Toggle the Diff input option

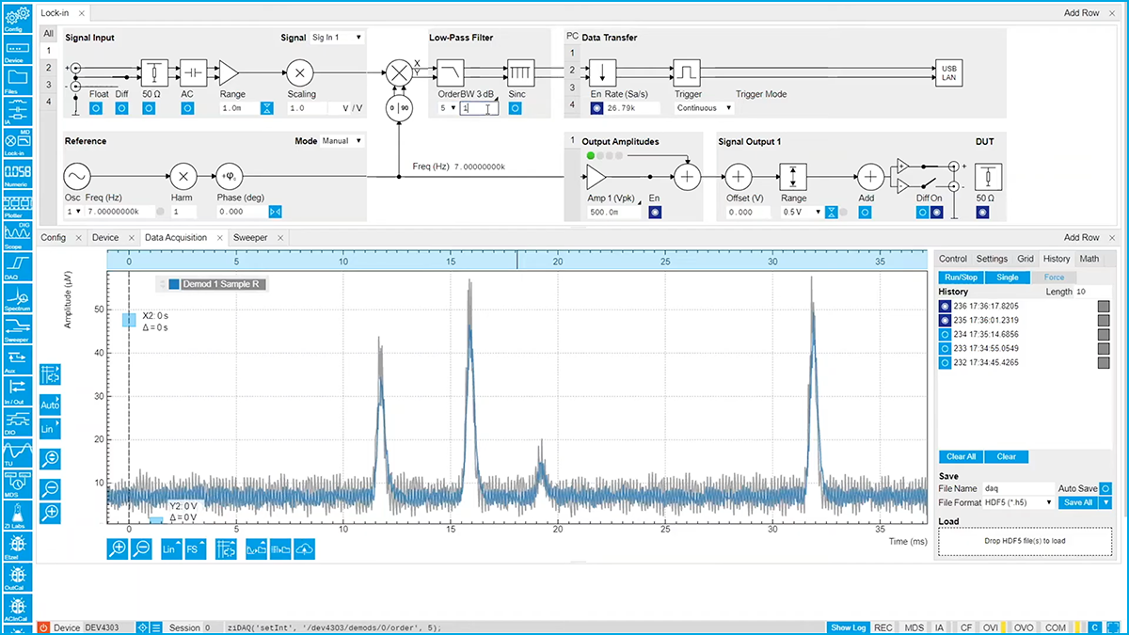(121, 108)
